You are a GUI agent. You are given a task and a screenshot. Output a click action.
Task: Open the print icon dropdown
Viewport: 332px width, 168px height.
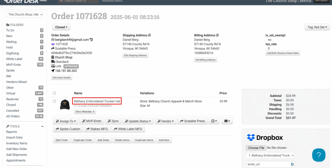click(x=214, y=121)
